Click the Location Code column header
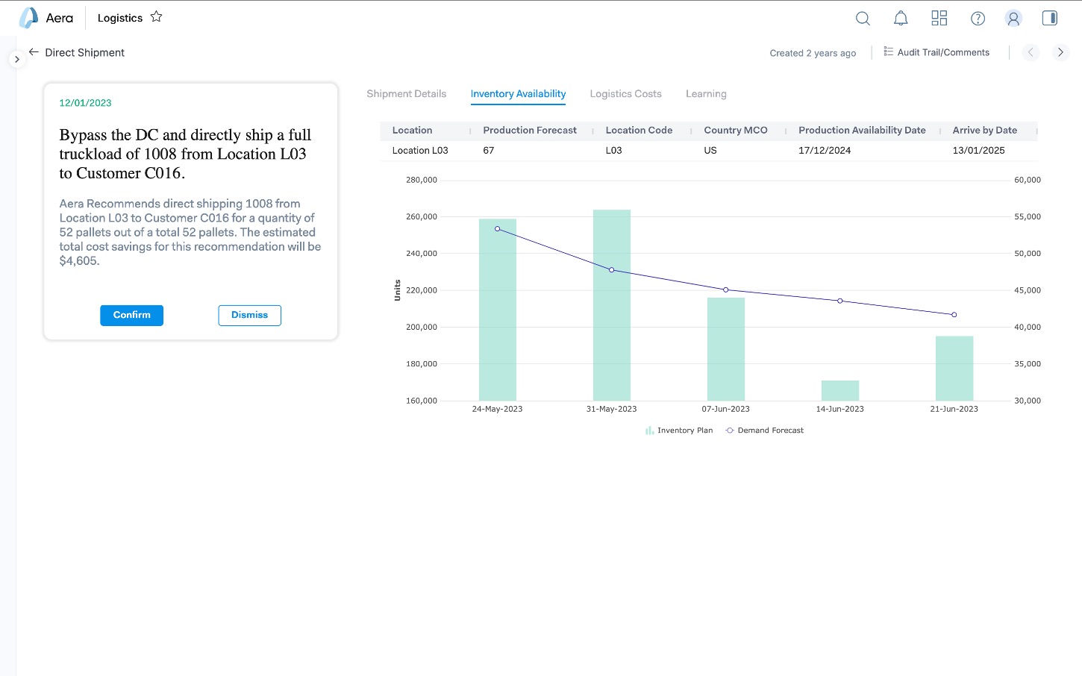1082x676 pixels. click(639, 131)
